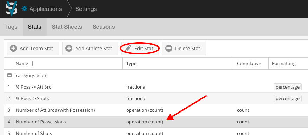Click the SV logo icon
308x135 pixels.
click(11, 9)
